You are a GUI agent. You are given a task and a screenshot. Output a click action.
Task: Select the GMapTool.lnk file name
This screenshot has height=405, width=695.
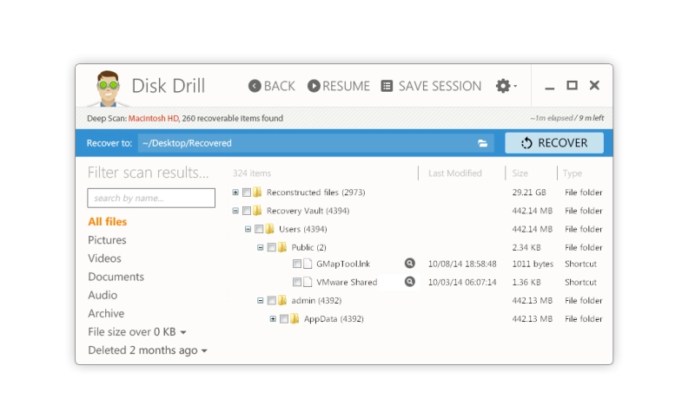(x=343, y=264)
